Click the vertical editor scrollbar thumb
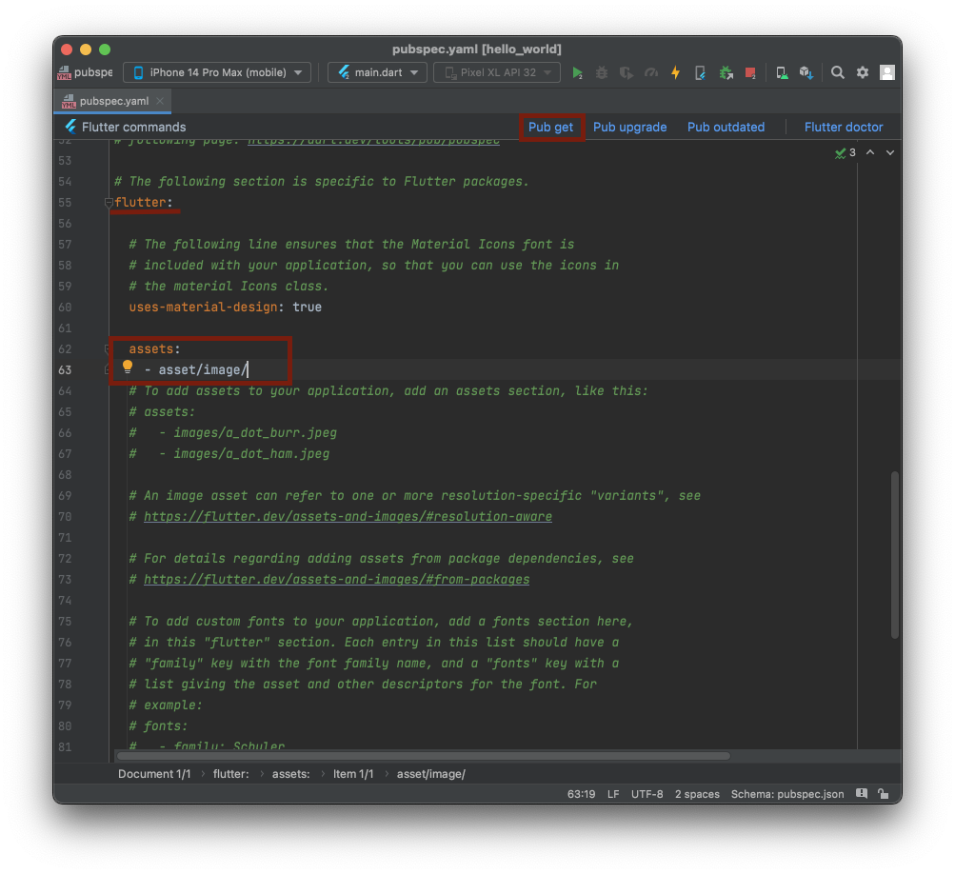 [894, 554]
